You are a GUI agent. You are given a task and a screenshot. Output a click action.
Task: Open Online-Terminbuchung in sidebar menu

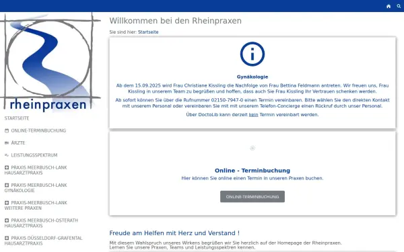click(x=38, y=130)
